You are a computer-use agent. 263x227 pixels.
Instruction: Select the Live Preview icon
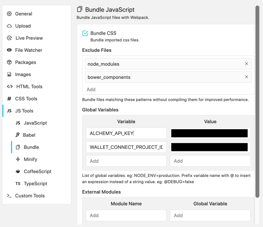(9, 38)
